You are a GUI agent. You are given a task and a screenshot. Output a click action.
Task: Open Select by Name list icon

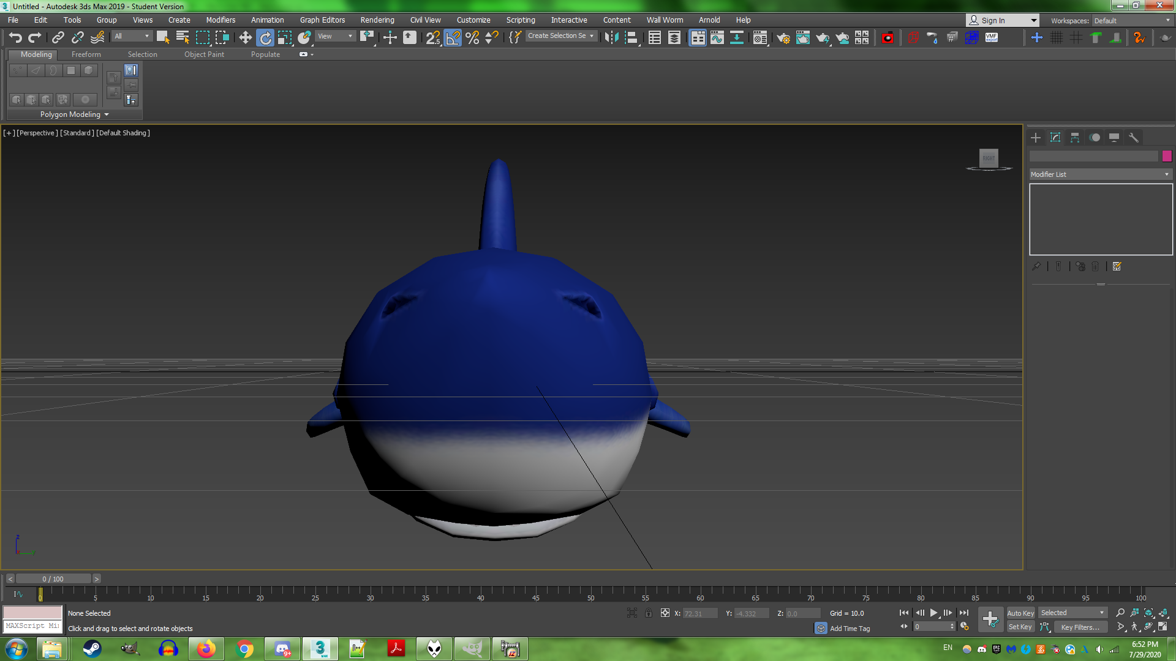tap(183, 38)
